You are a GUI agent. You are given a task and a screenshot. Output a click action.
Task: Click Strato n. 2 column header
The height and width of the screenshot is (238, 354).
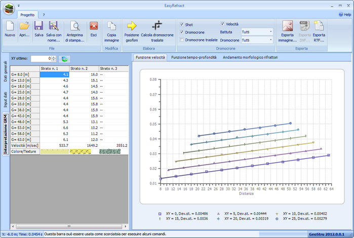84,68
